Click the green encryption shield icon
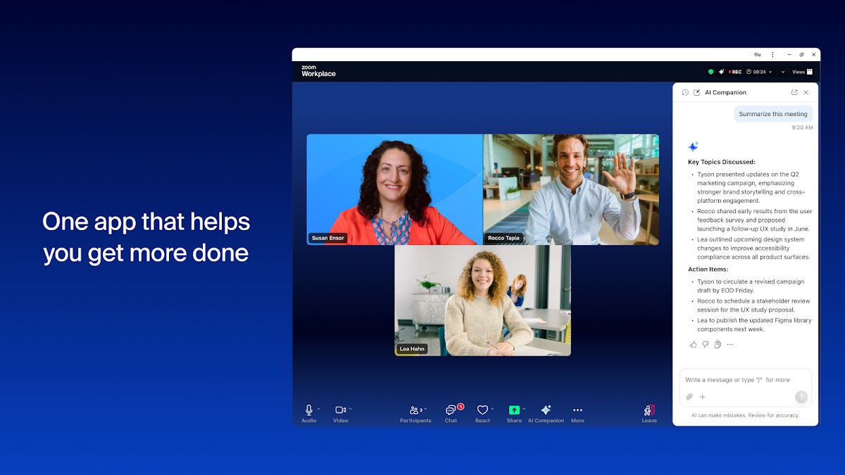The image size is (845, 475). (711, 72)
